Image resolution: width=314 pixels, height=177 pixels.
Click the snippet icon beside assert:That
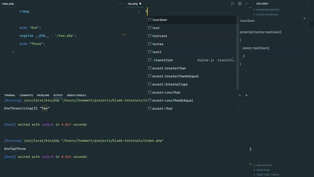pyautogui.click(x=150, y=108)
